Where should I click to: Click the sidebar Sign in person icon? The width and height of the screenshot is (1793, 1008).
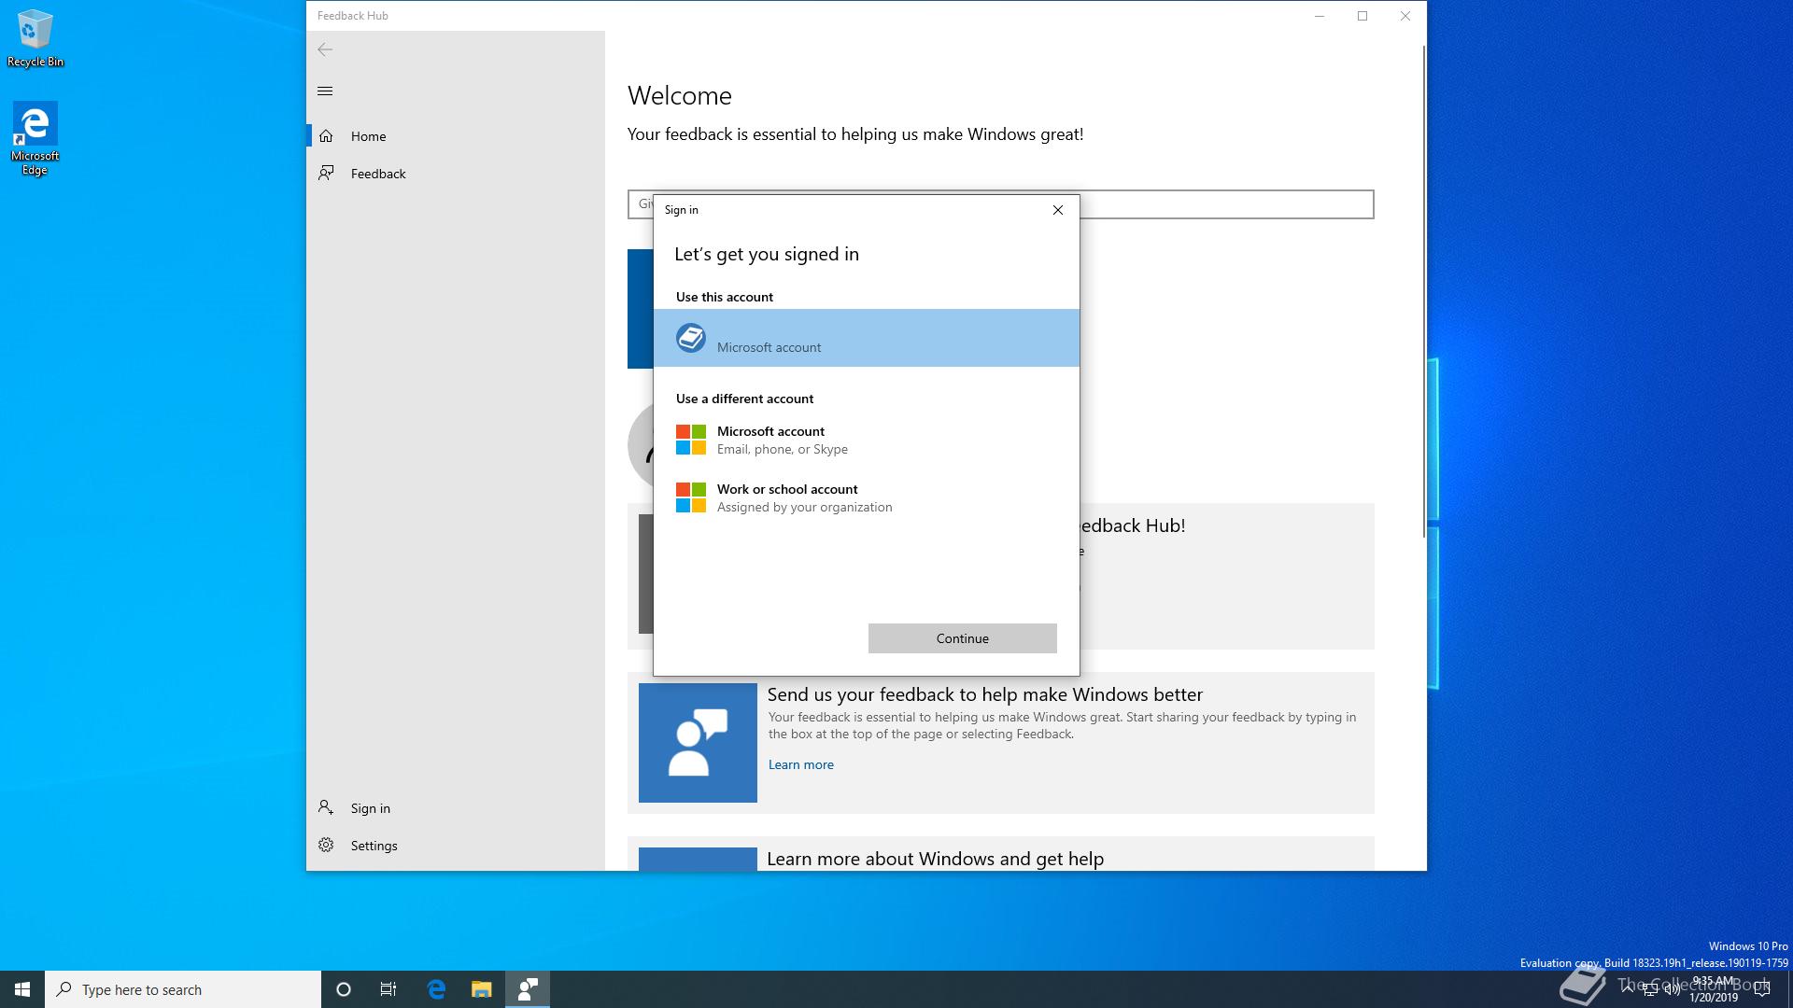coord(326,807)
